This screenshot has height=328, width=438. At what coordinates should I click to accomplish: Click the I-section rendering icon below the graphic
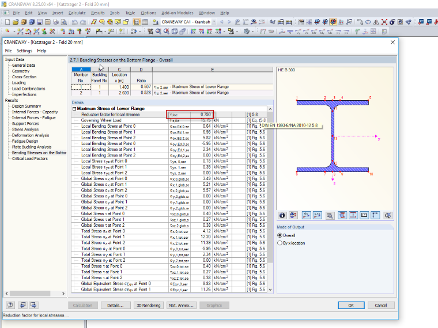[342, 215]
